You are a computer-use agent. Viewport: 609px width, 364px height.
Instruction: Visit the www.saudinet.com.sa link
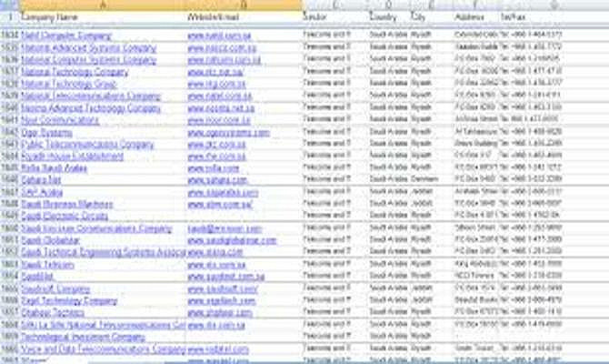point(225,277)
